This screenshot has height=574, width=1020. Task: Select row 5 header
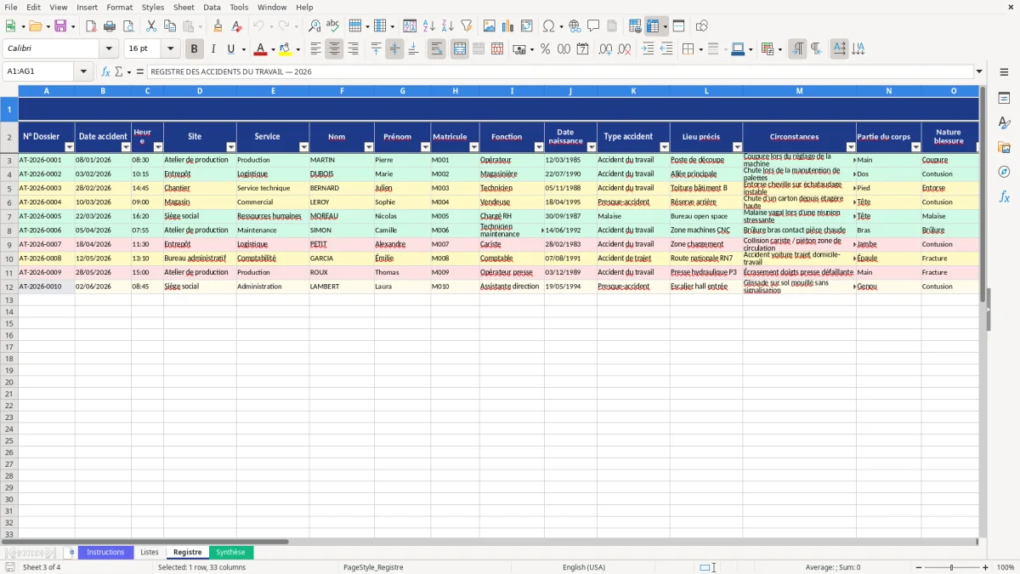pyautogui.click(x=9, y=188)
